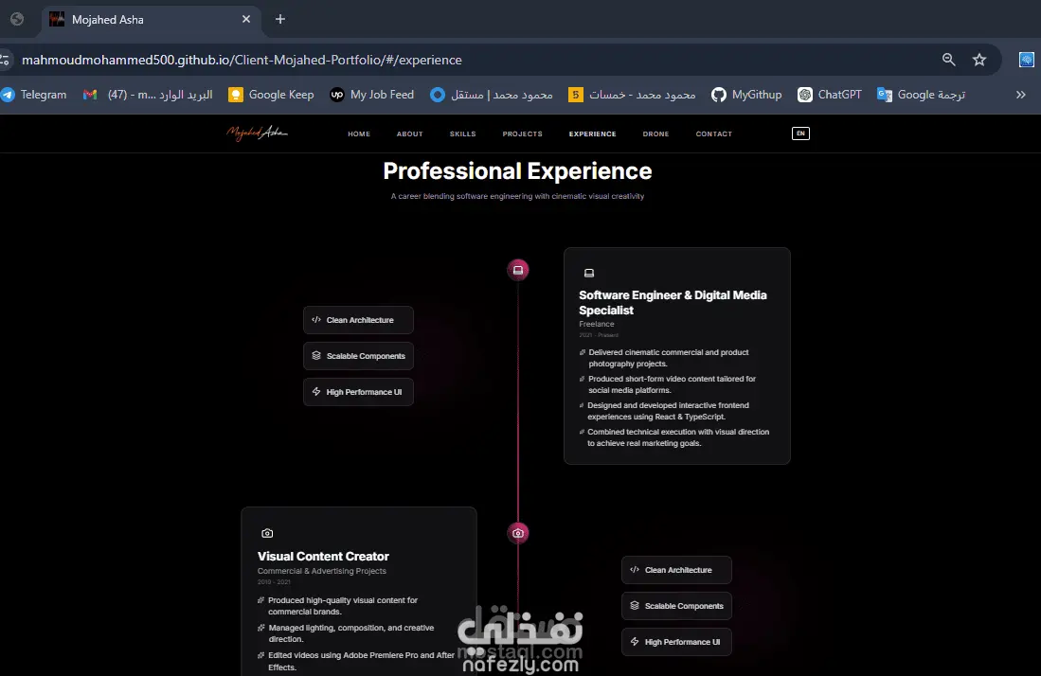This screenshot has height=676, width=1041.
Task: Open the Google Translate bookmark
Action: point(921,95)
